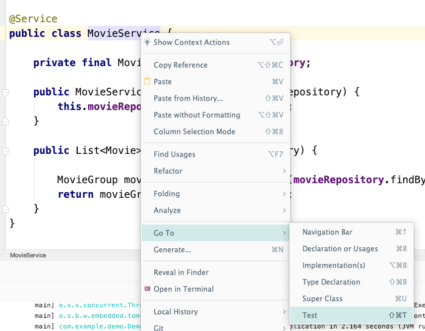Click the fold end marker after return statement
425x331 pixels.
(x=5, y=209)
